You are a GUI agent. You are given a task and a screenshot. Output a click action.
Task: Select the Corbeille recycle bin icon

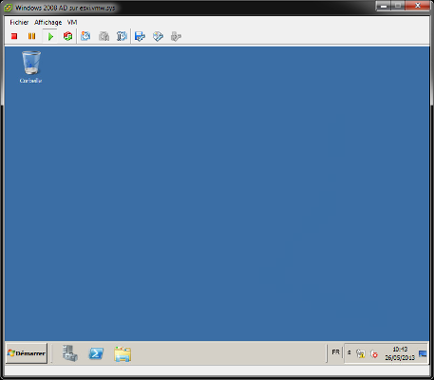(30, 66)
